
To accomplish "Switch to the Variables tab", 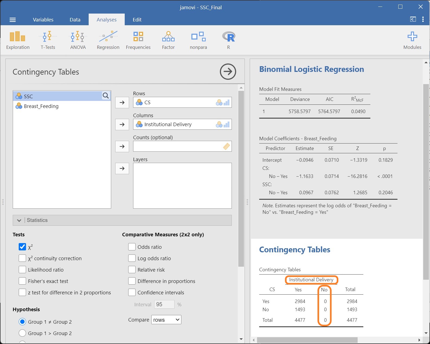I will [x=43, y=20].
